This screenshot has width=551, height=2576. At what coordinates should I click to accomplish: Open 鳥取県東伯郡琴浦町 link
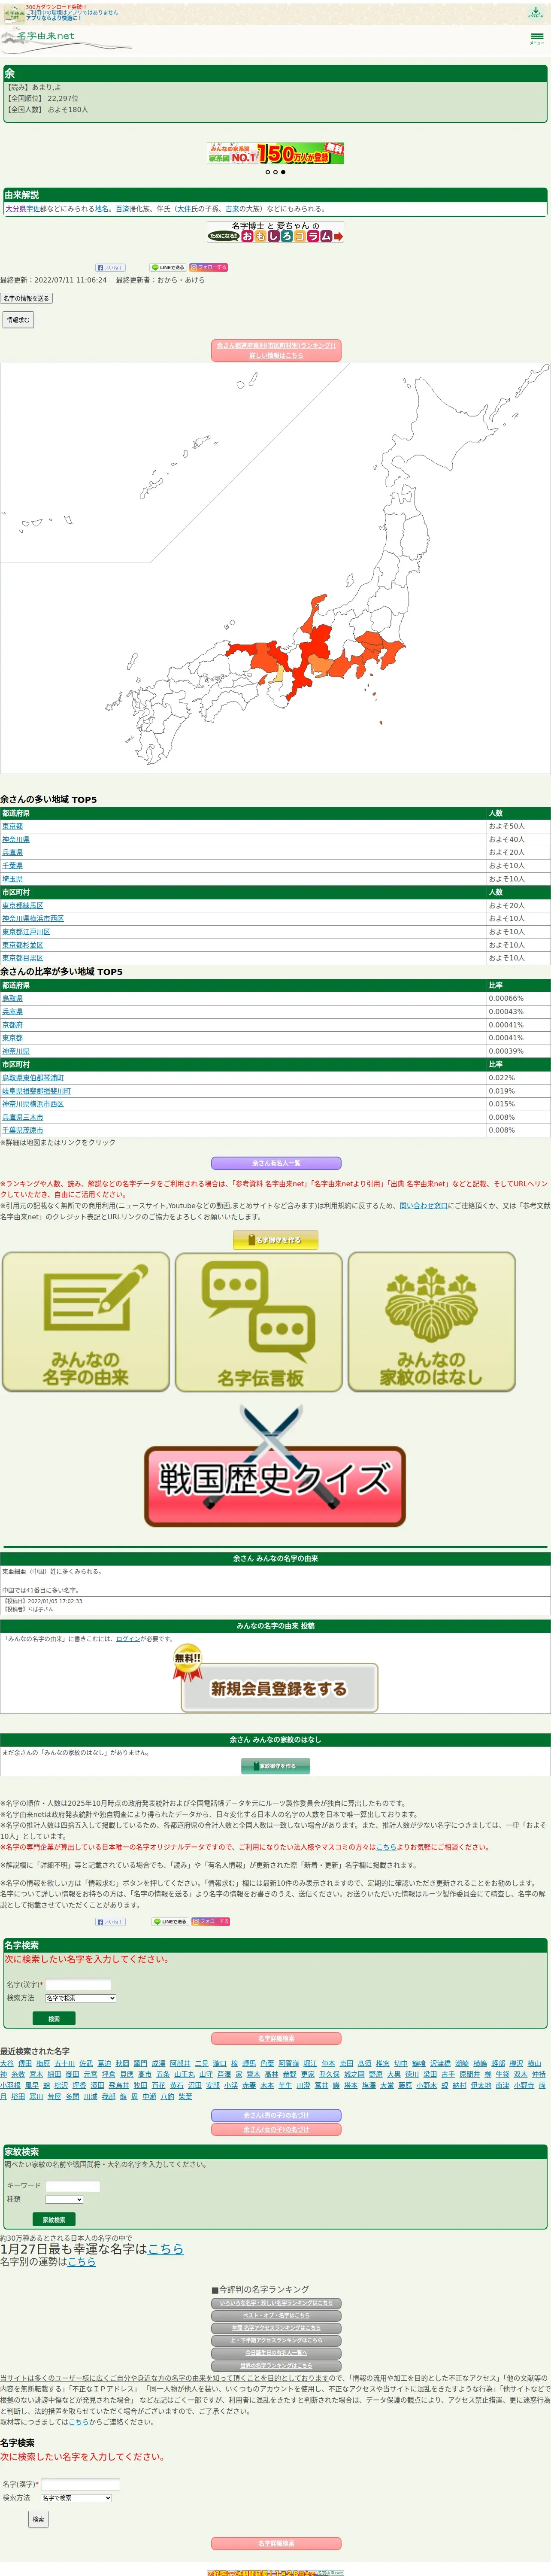33,1078
